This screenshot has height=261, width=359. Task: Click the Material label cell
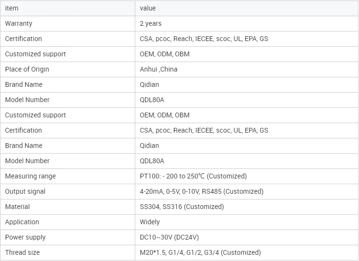[17, 207]
